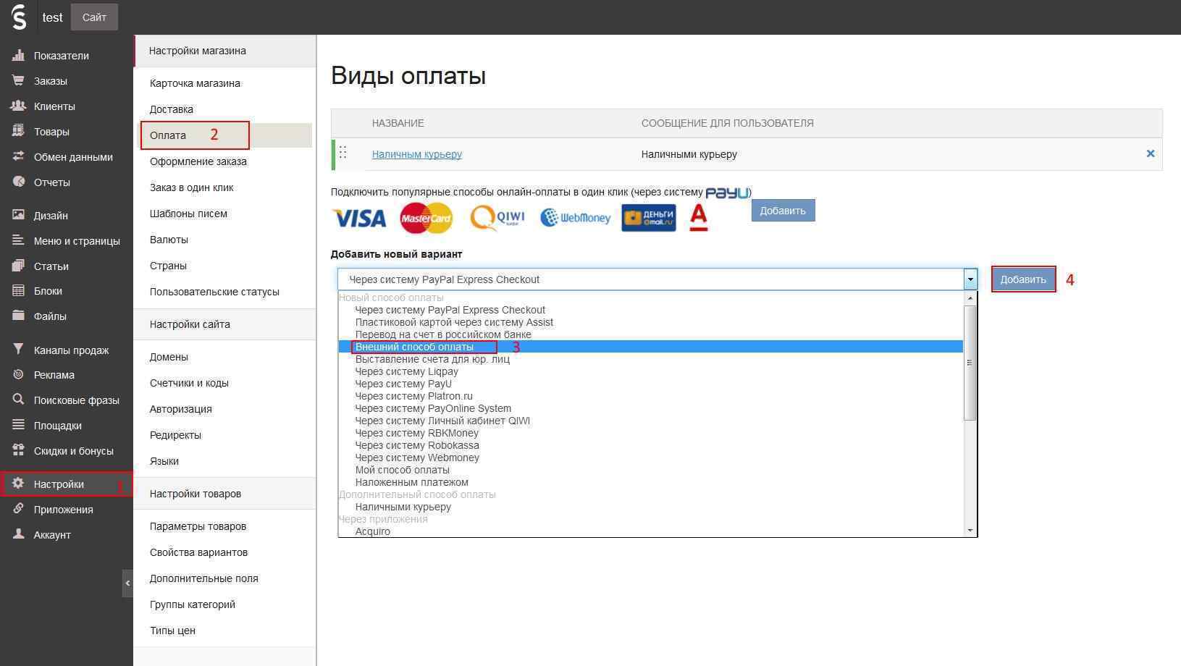Open Клиенты via its people icon

coord(18,106)
